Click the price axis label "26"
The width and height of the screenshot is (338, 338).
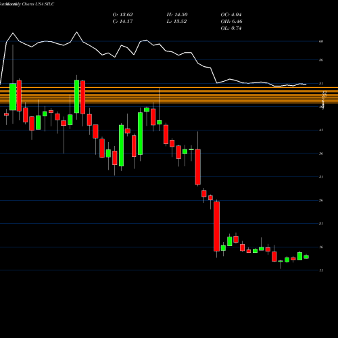point(321,200)
